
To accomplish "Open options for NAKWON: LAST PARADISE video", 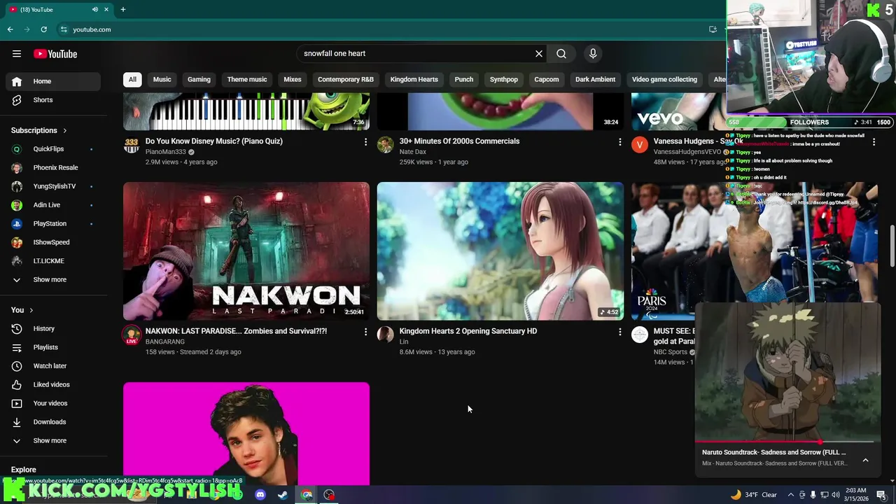I will click(x=365, y=332).
